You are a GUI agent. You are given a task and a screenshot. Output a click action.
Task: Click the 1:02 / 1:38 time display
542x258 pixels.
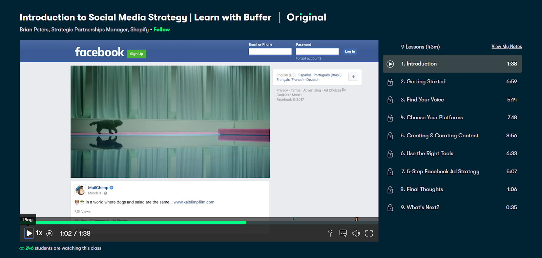(x=75, y=233)
